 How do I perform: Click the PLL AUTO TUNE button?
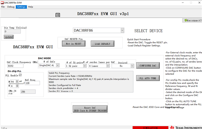pyautogui.click(x=148, y=78)
